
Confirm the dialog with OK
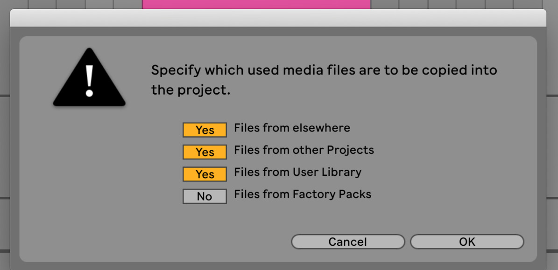coord(467,242)
